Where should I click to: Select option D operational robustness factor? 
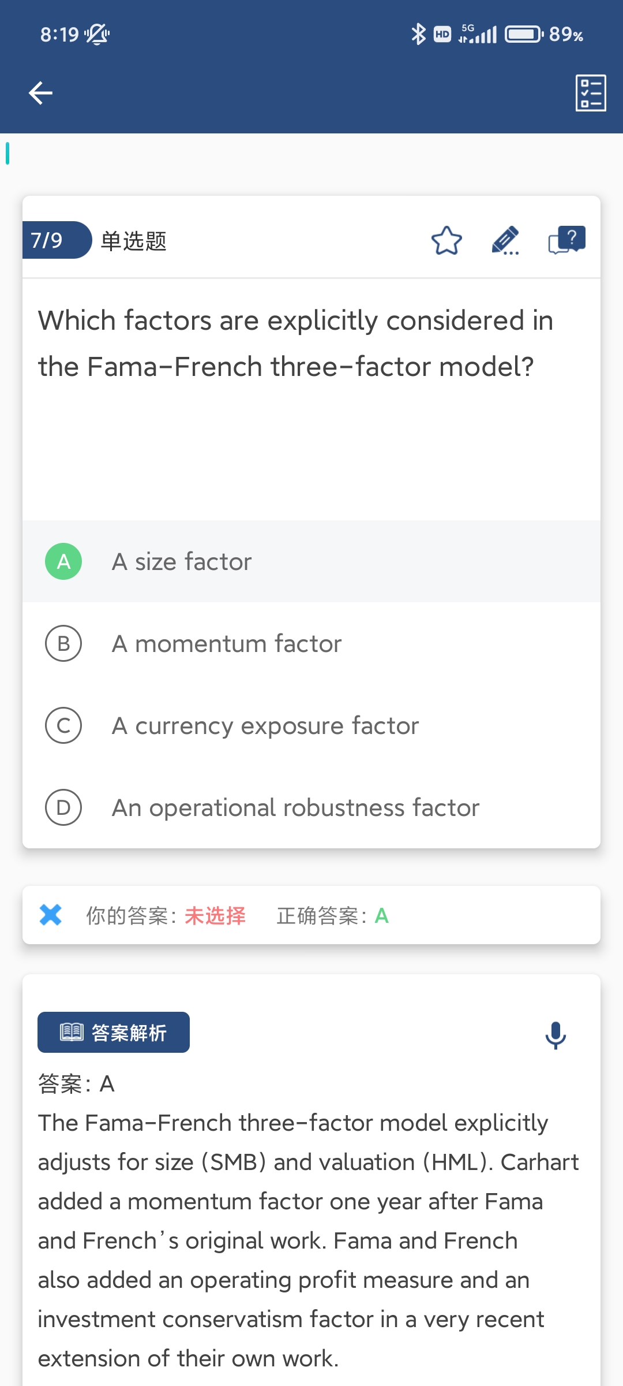click(x=295, y=807)
